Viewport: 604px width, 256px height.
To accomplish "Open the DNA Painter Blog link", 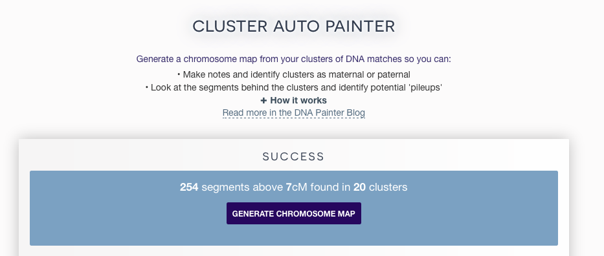I will pos(293,112).
